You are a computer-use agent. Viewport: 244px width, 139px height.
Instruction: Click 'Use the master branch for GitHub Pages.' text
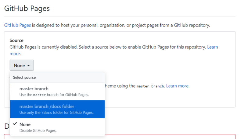coord(54,95)
